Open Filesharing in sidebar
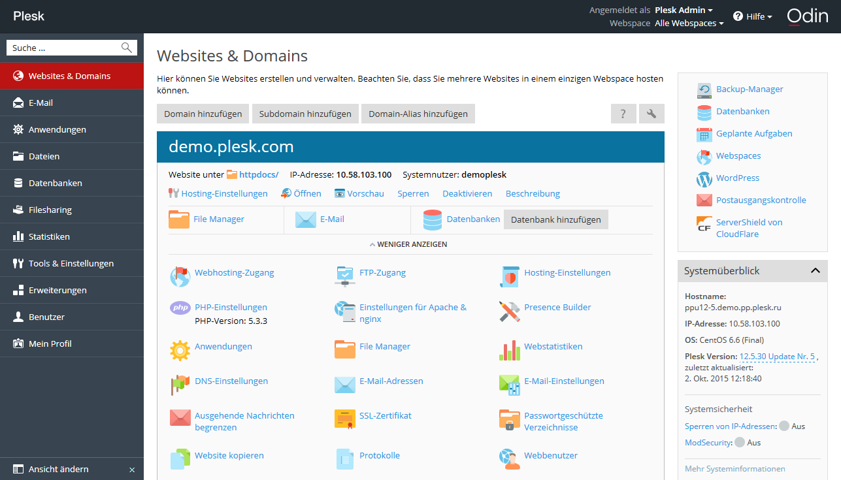This screenshot has width=841, height=480. click(72, 210)
